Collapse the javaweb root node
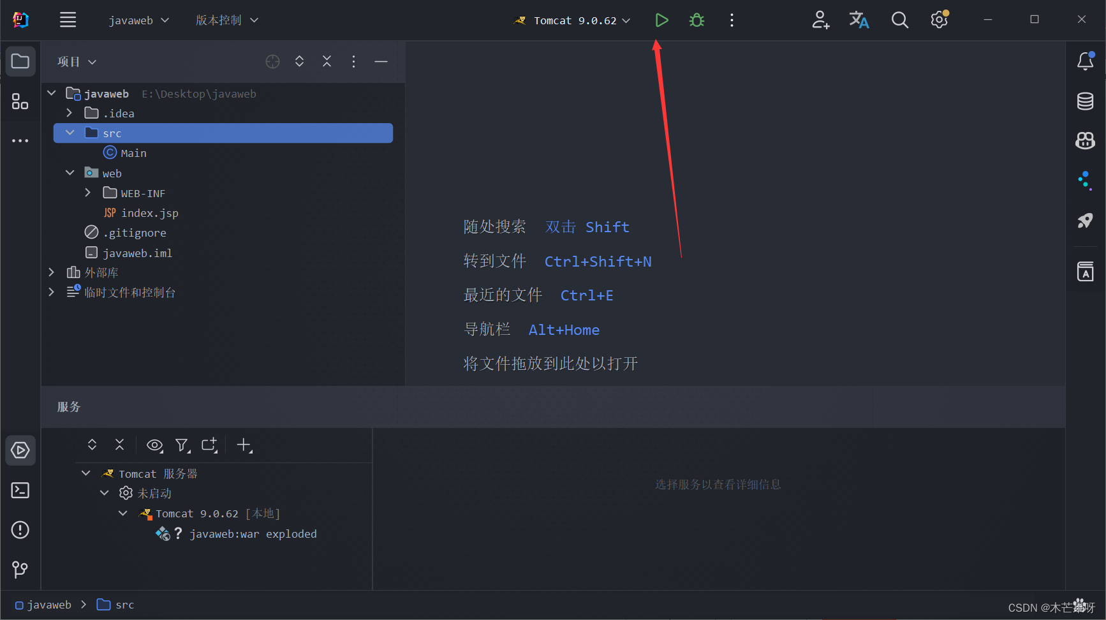Screen dimensions: 1106x620 pyautogui.click(x=52, y=94)
